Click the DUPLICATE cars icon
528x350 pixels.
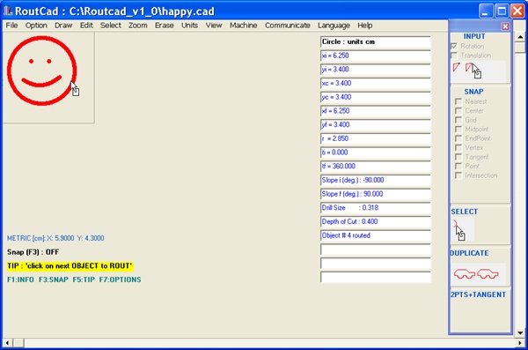(x=476, y=273)
